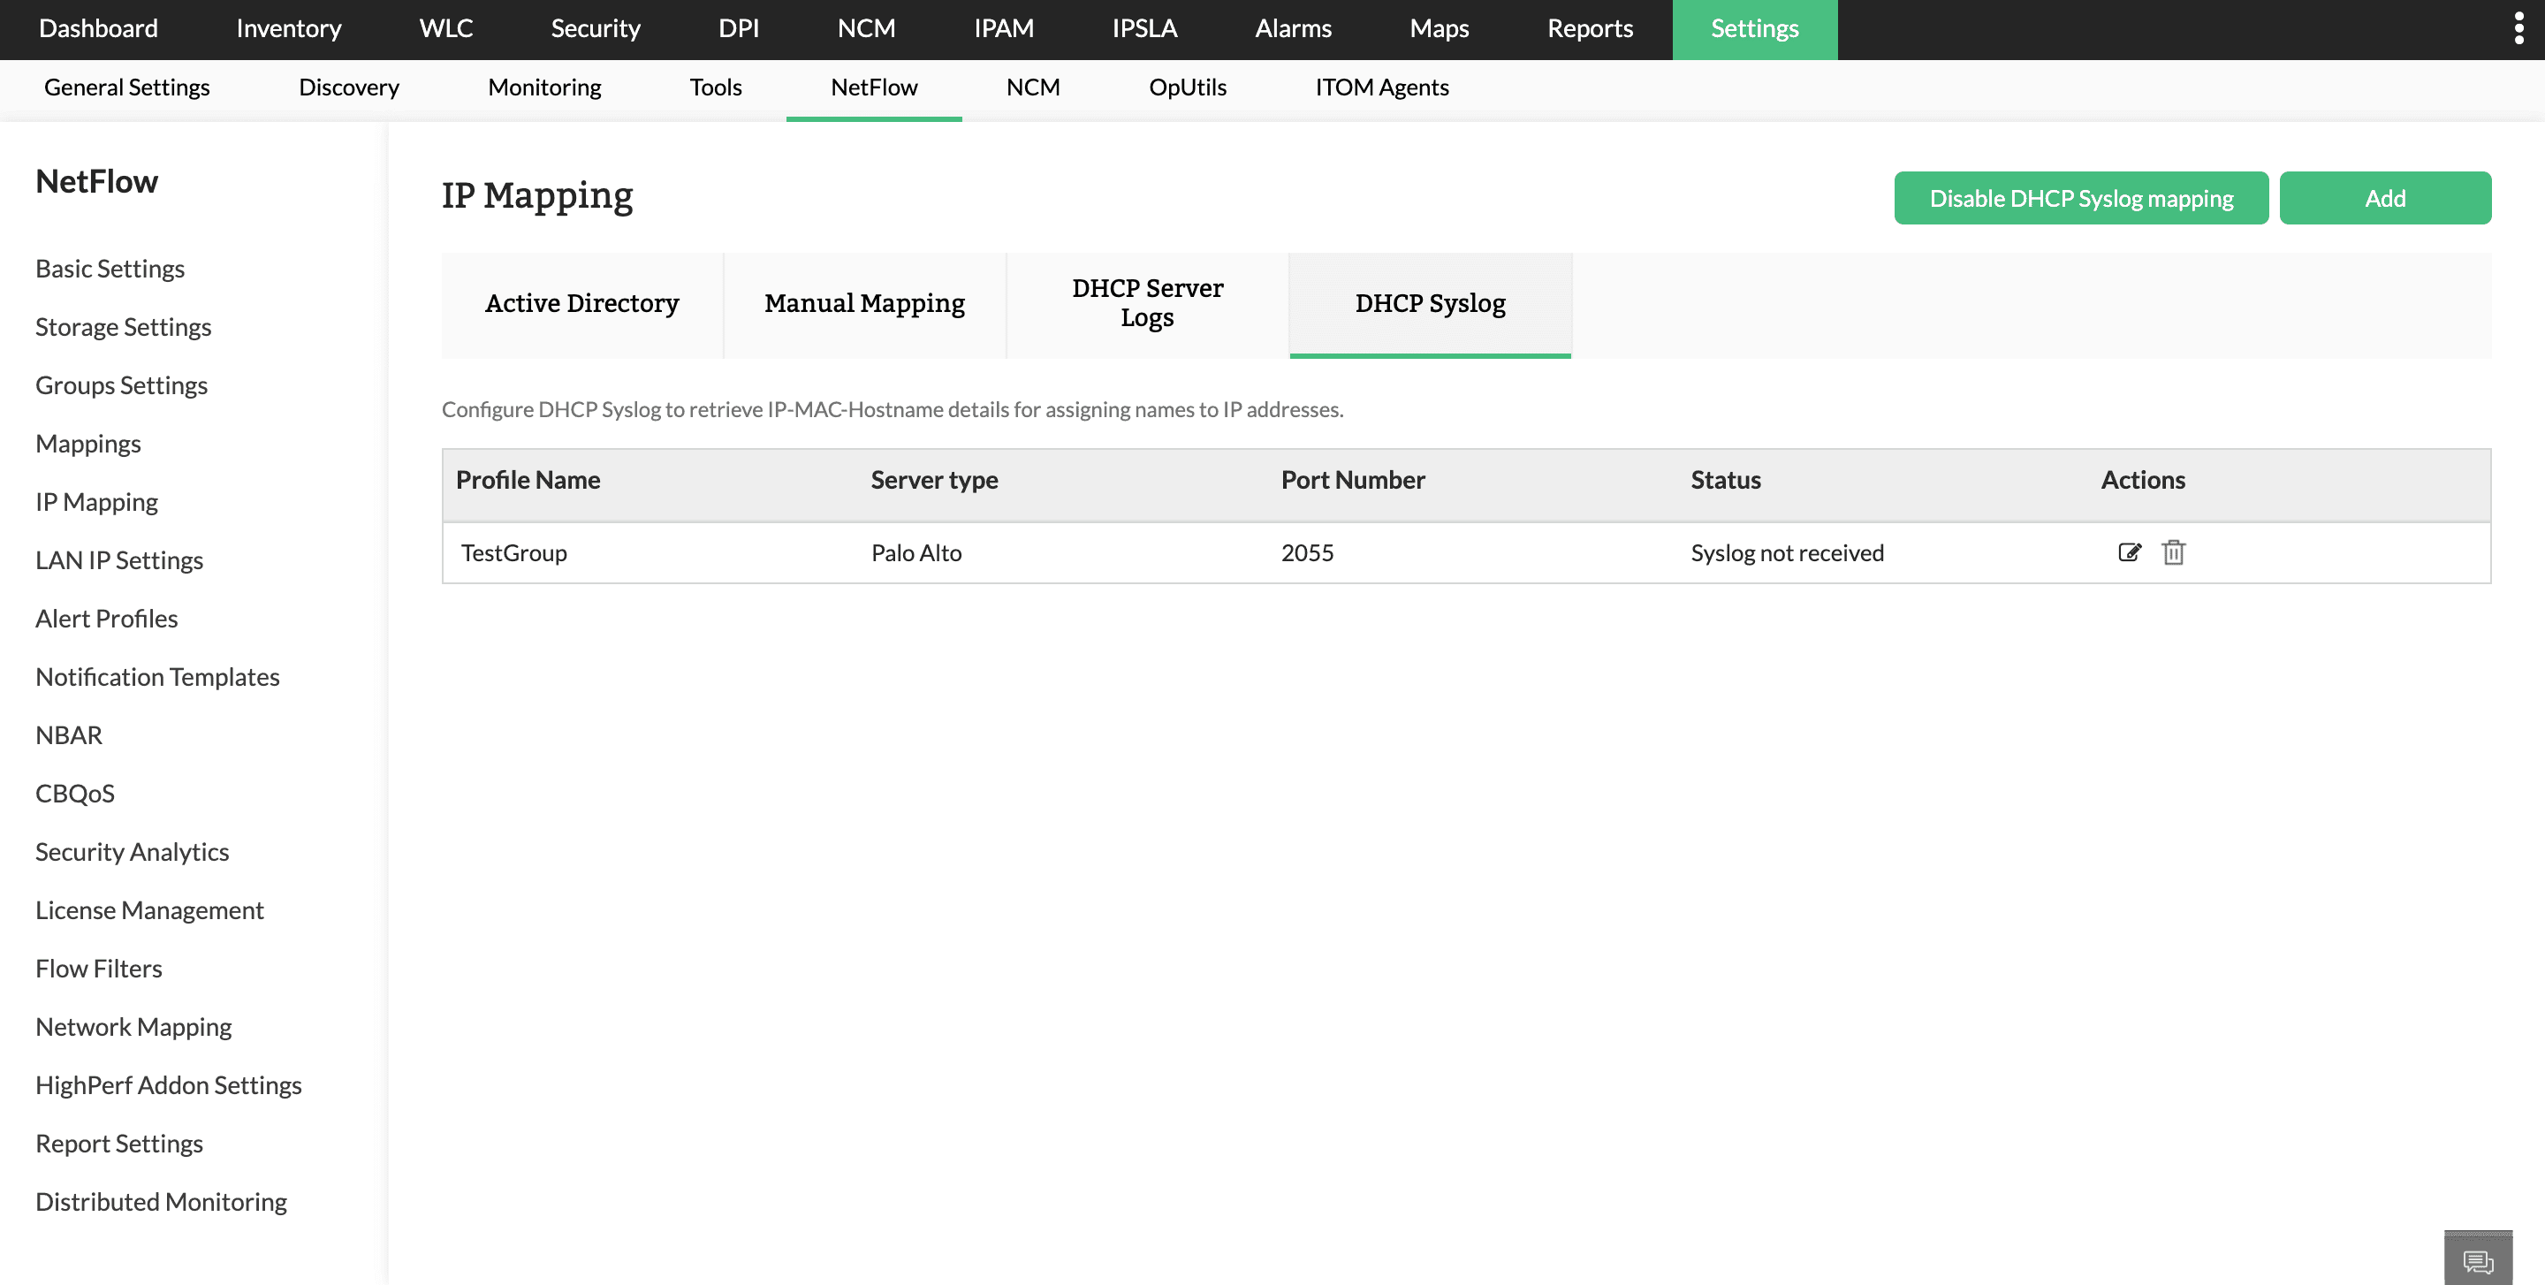
Task: Open Storage Settings in sidebar
Action: click(x=124, y=327)
